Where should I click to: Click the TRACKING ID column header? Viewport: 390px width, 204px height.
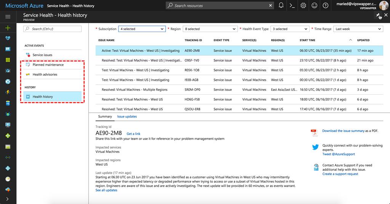193,40
